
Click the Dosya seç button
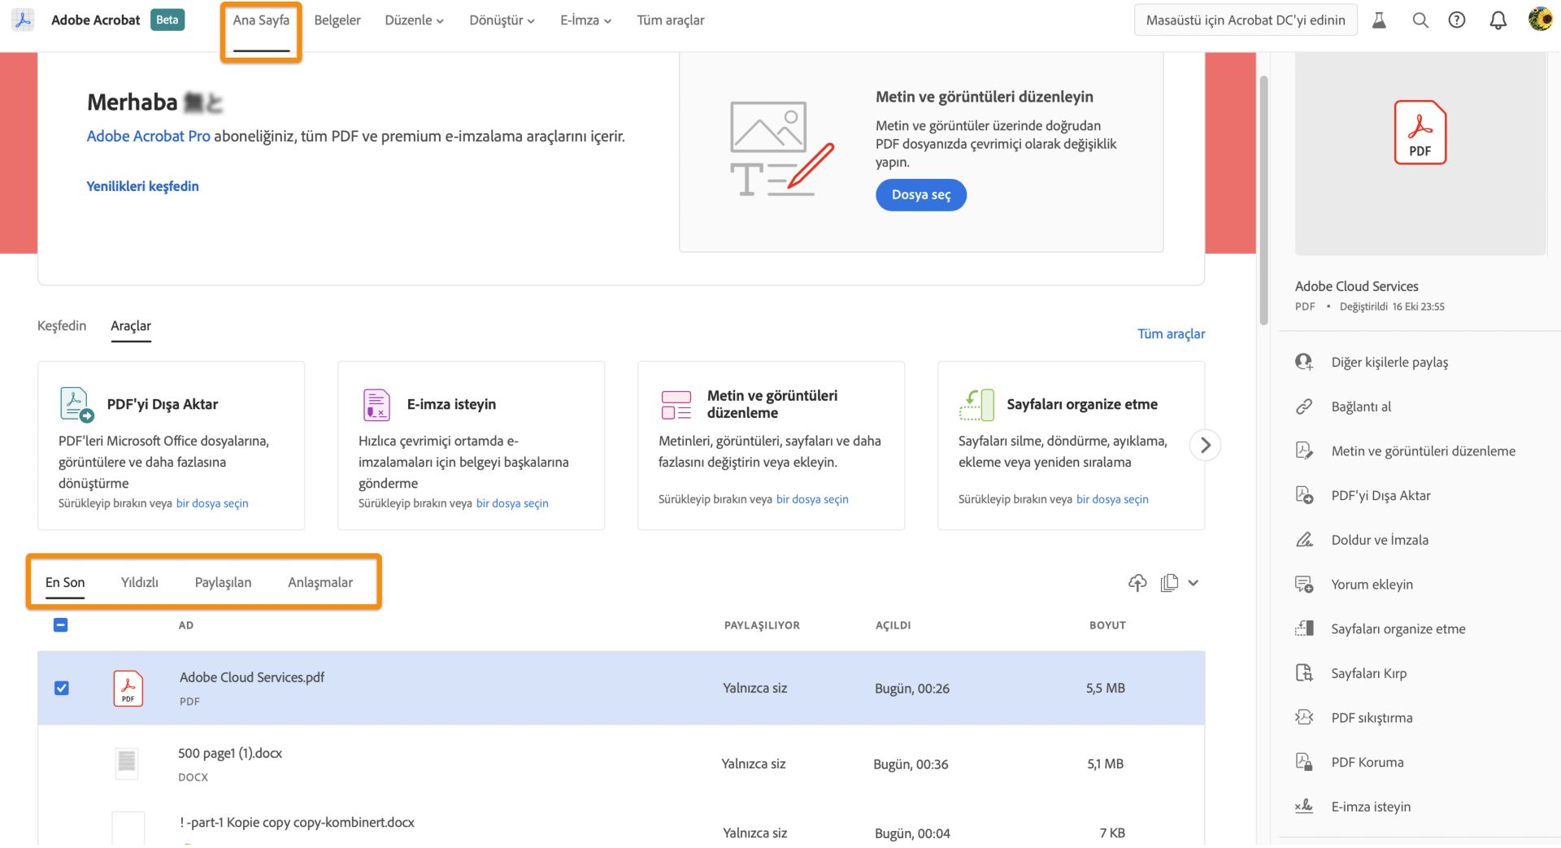pos(921,195)
